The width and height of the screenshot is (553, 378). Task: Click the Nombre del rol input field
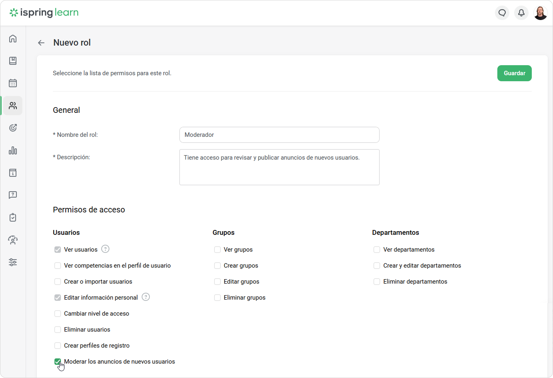coord(279,135)
